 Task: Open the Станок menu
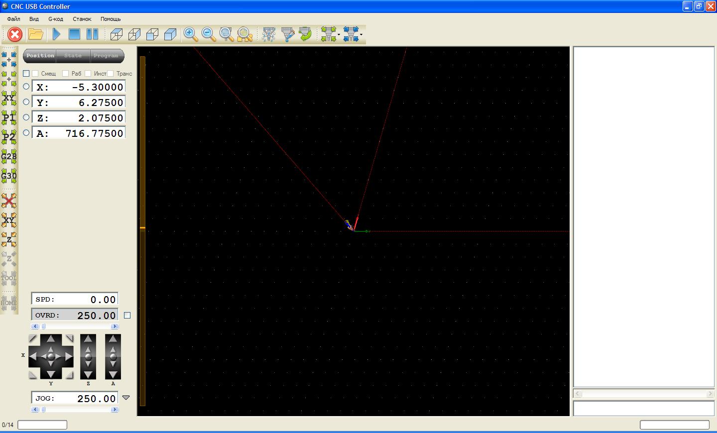(x=82, y=19)
